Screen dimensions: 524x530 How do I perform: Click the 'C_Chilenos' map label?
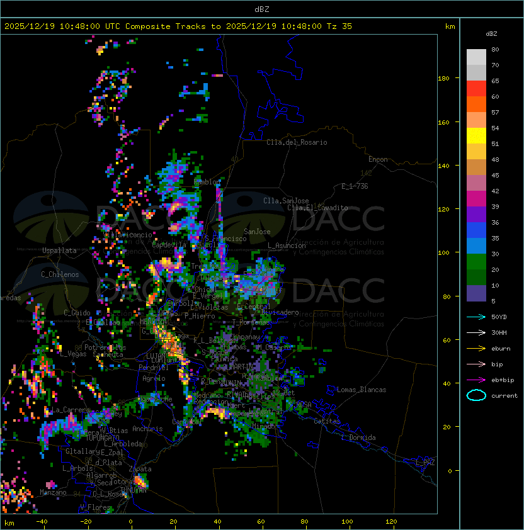click(60, 274)
